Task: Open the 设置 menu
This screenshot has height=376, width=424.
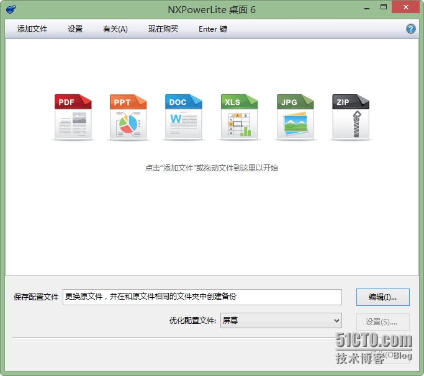Action: (75, 29)
